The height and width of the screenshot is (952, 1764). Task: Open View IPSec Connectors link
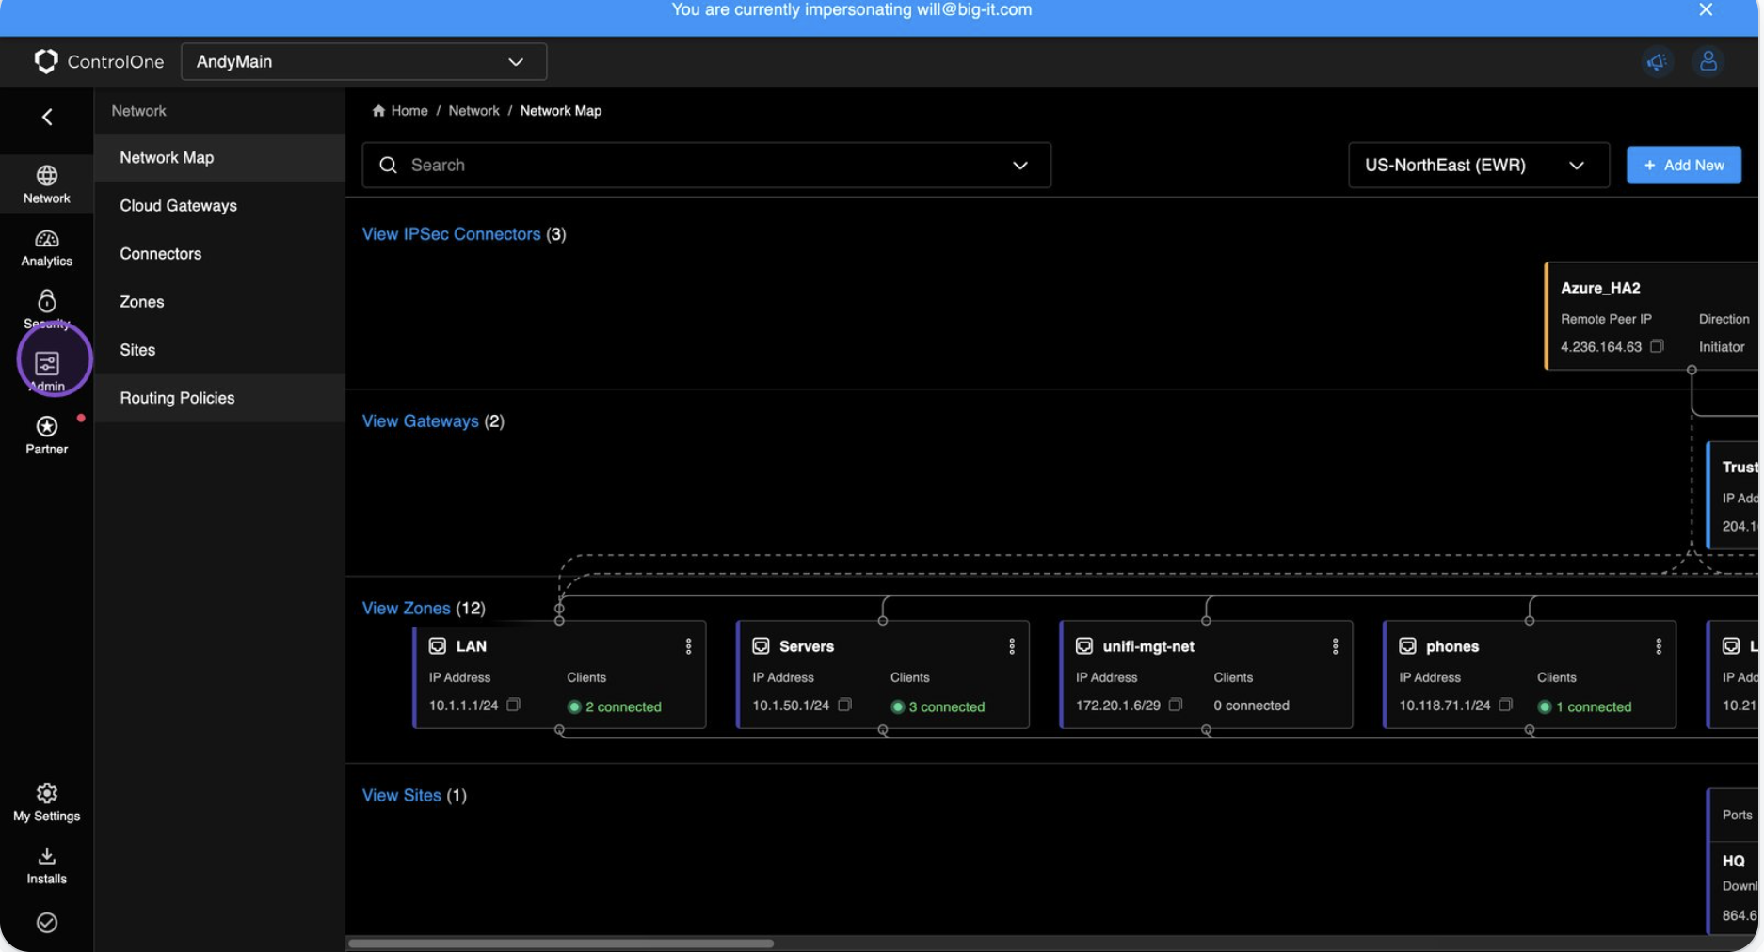click(451, 233)
